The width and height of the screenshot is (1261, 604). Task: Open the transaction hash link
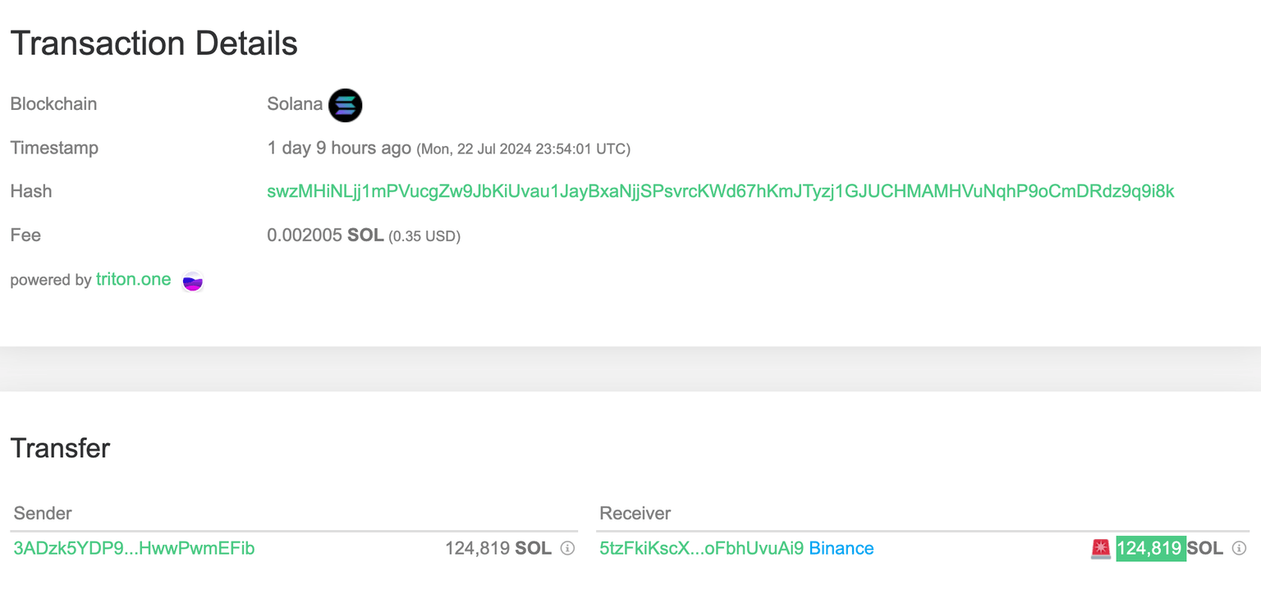720,191
